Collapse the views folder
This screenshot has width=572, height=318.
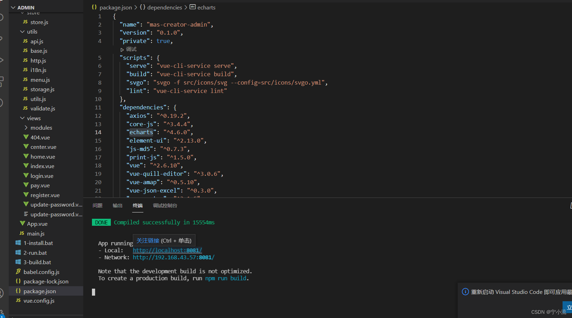click(x=30, y=118)
